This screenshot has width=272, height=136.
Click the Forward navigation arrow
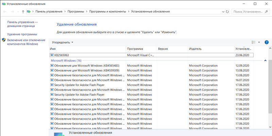click(x=12, y=12)
